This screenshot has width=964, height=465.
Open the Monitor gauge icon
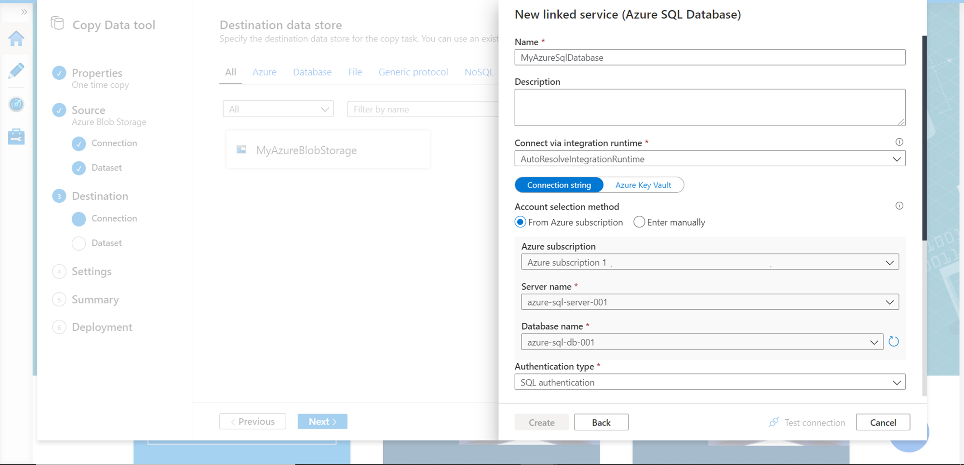(16, 104)
